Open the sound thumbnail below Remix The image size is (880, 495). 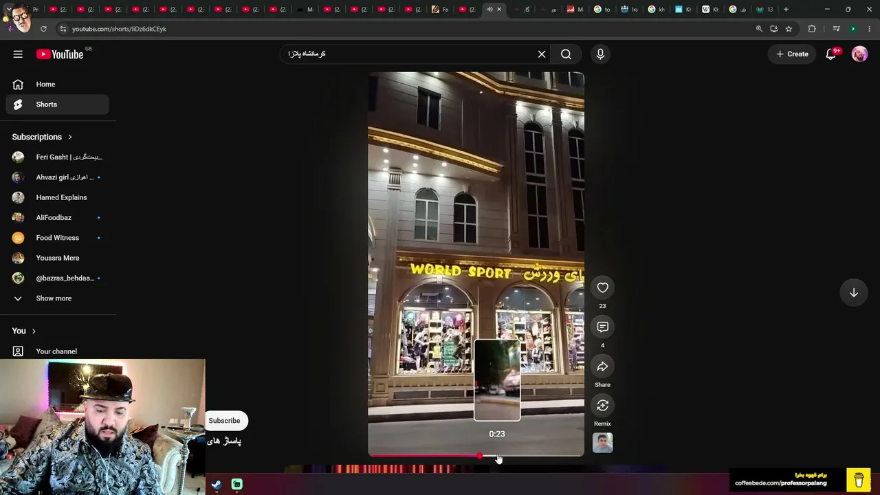[x=602, y=443]
